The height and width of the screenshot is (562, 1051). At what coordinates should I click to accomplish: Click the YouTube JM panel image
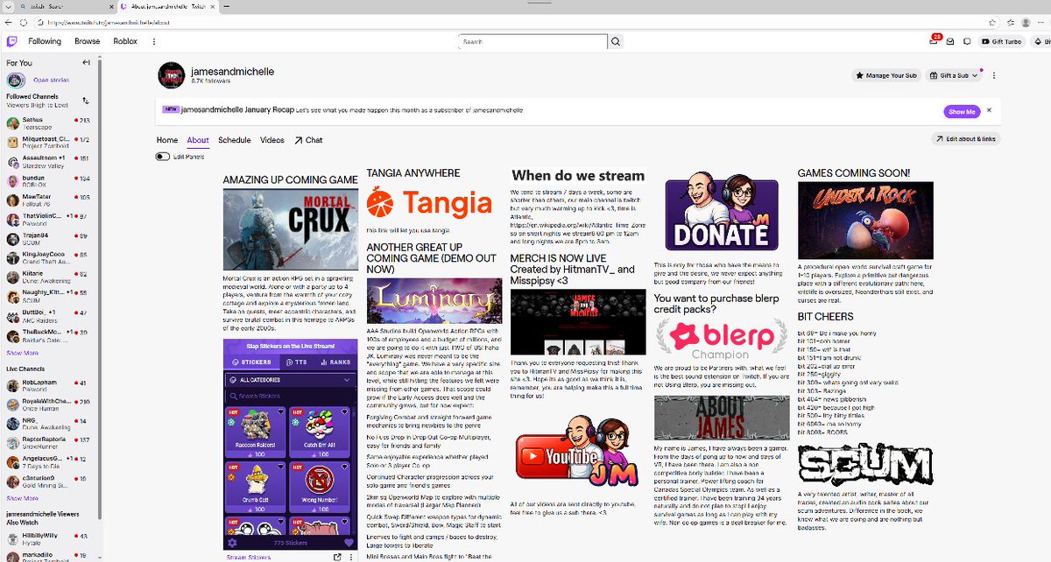click(577, 451)
